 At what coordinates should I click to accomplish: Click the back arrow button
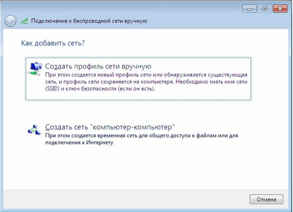tap(10, 21)
